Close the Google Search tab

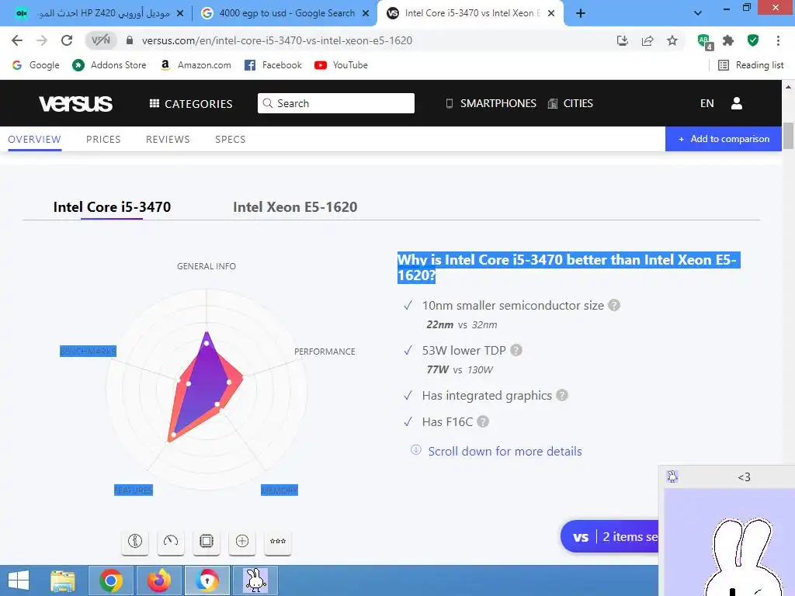pos(366,13)
